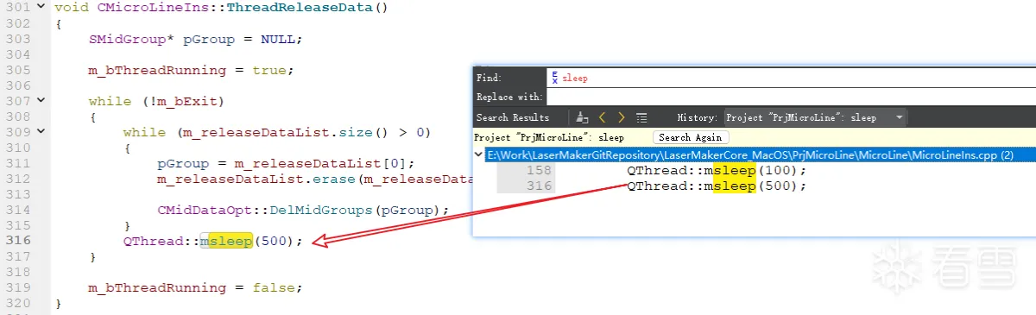Click 'SMidGroup* pGroup = NULL;' code line

point(195,39)
